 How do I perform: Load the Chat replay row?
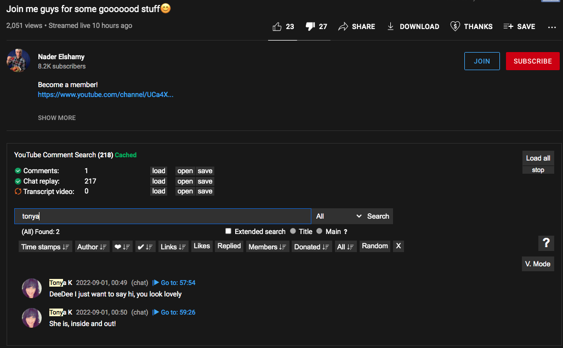pyautogui.click(x=158, y=181)
